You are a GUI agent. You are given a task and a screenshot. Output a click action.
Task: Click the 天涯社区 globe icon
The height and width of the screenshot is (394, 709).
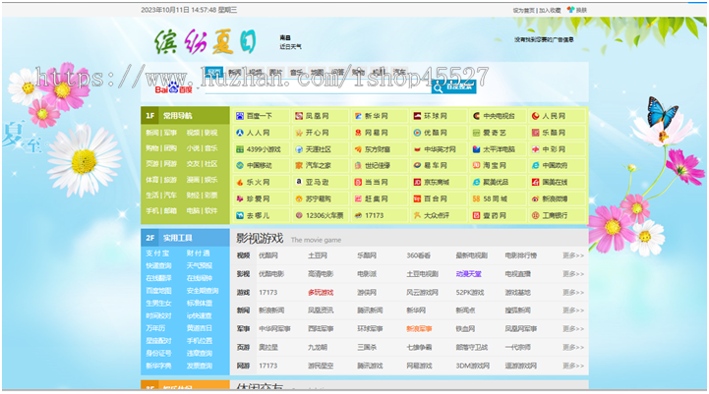[x=299, y=149]
